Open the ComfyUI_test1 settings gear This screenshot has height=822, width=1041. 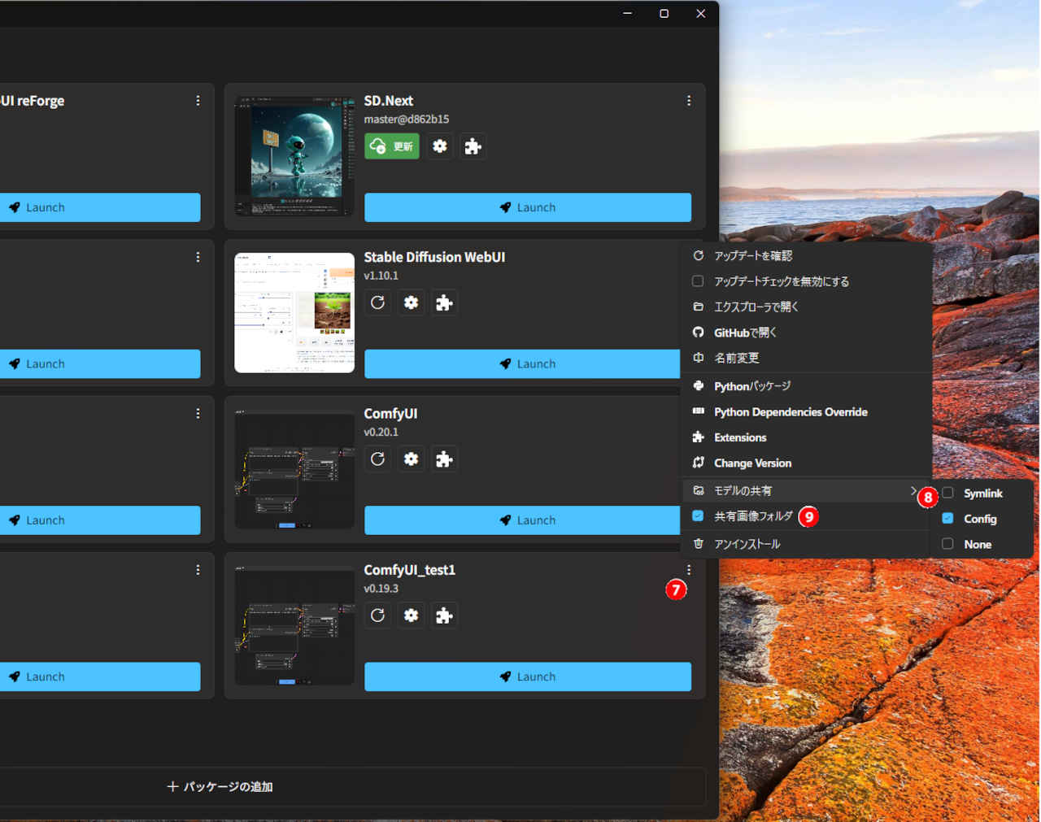pyautogui.click(x=412, y=615)
